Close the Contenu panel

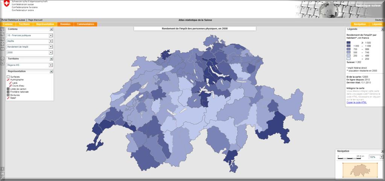click(x=51, y=29)
